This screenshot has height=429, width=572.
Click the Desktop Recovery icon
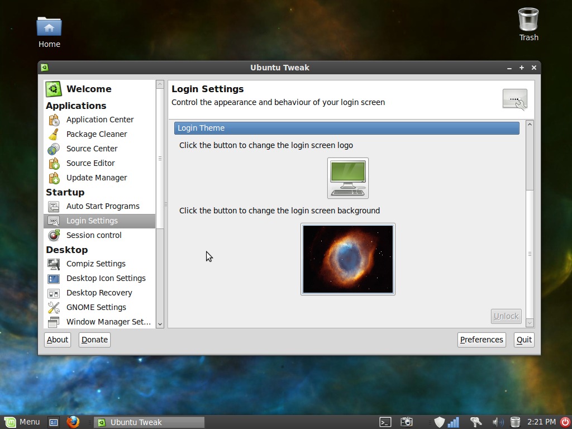pos(54,293)
